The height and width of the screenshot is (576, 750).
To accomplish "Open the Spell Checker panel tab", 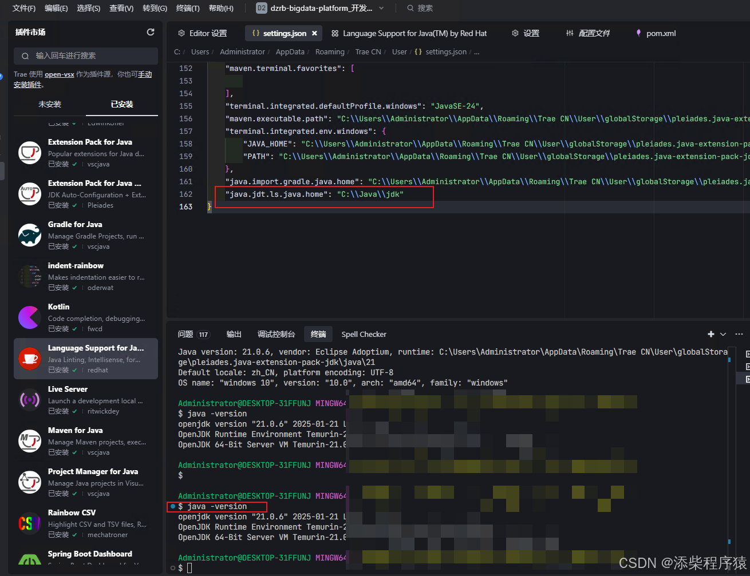I will pyautogui.click(x=364, y=334).
